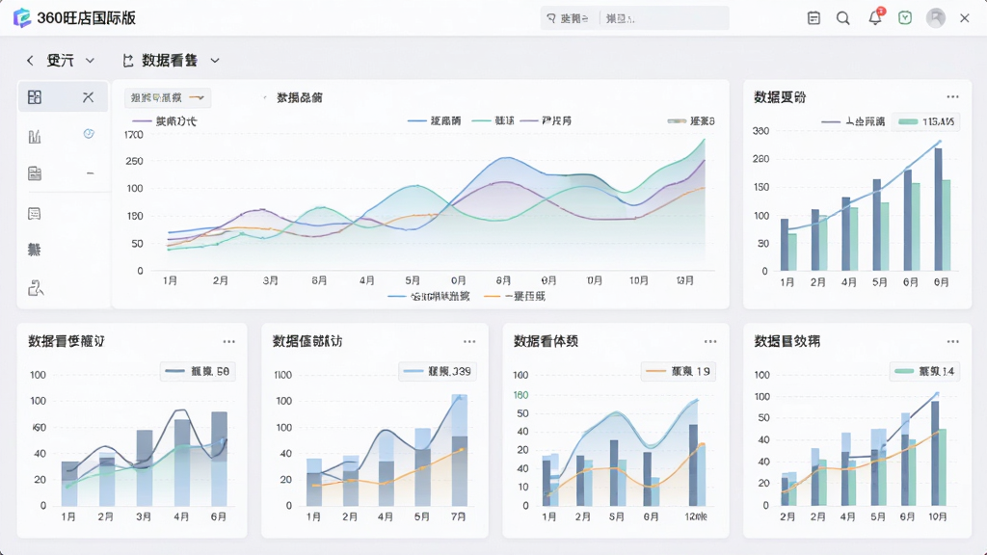The height and width of the screenshot is (555, 987).
Task: Click the 1100 axis value in second bottom chart
Action: (x=282, y=375)
